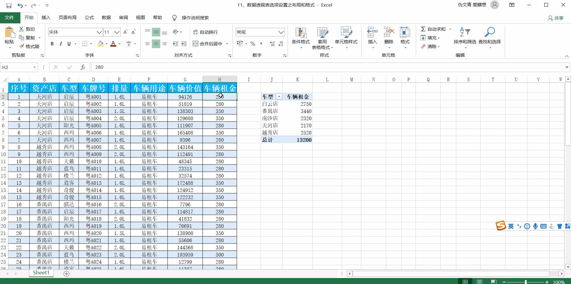The width and height of the screenshot is (571, 284).
Task: Toggle italic formatting
Action: coord(61,44)
